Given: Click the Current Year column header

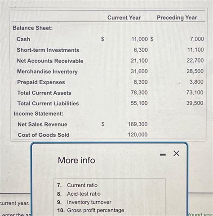Looking at the screenshot, I should [x=124, y=18].
